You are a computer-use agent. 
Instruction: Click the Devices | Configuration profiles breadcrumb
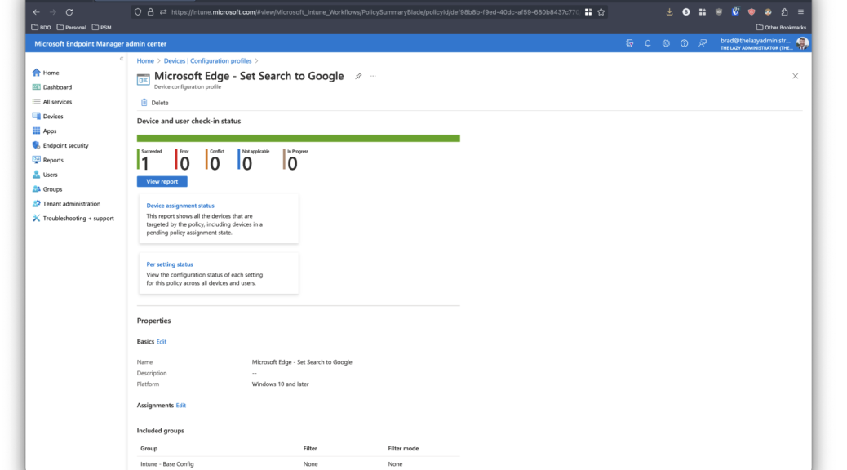(207, 61)
